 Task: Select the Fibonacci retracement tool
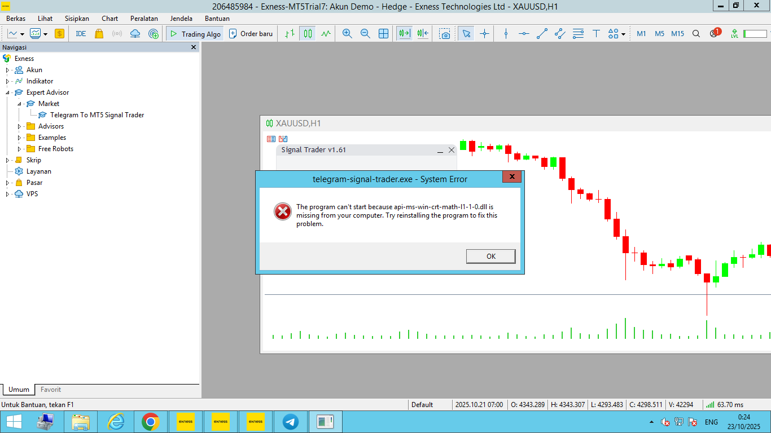(x=578, y=34)
